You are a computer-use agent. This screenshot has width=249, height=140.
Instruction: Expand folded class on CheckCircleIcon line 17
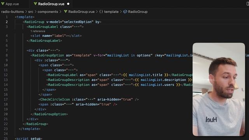click(91, 100)
